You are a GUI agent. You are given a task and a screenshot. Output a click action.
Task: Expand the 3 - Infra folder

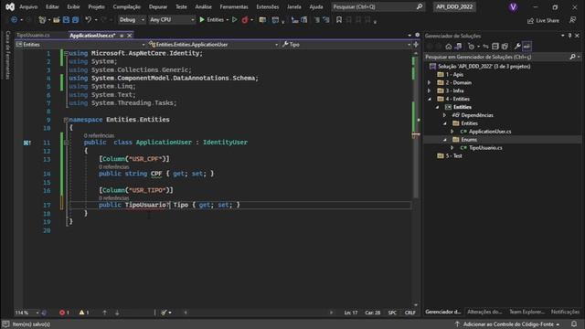tap(429, 90)
